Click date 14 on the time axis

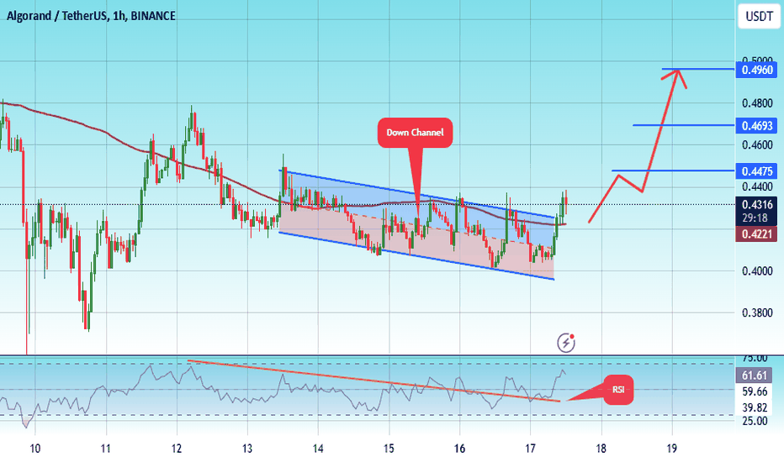click(318, 449)
